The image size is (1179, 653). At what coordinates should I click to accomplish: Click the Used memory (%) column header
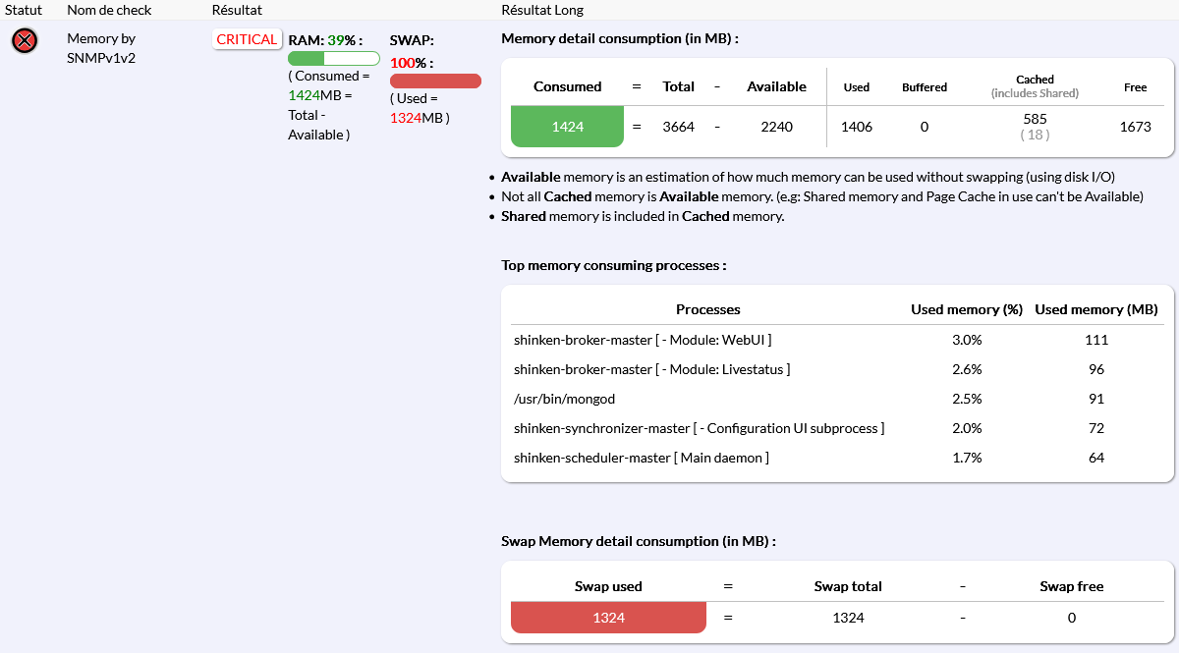(967, 309)
